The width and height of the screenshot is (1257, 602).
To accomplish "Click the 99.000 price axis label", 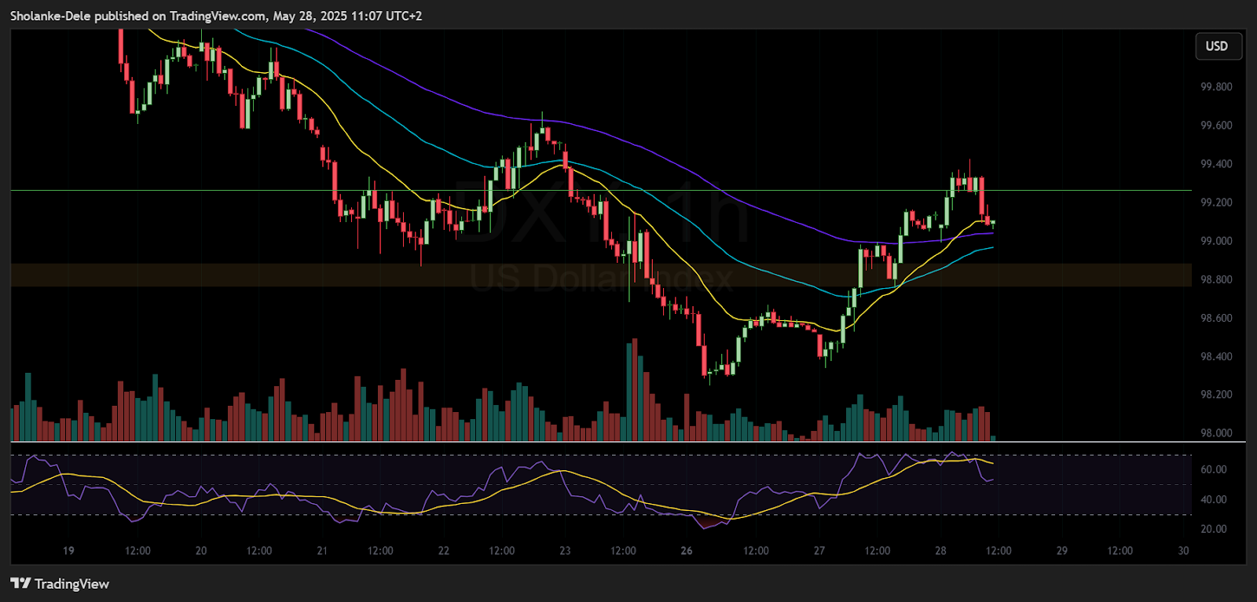I will click(x=1216, y=241).
